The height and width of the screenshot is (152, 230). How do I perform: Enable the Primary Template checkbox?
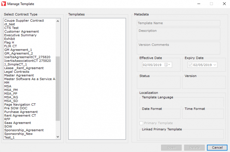[x=141, y=123]
